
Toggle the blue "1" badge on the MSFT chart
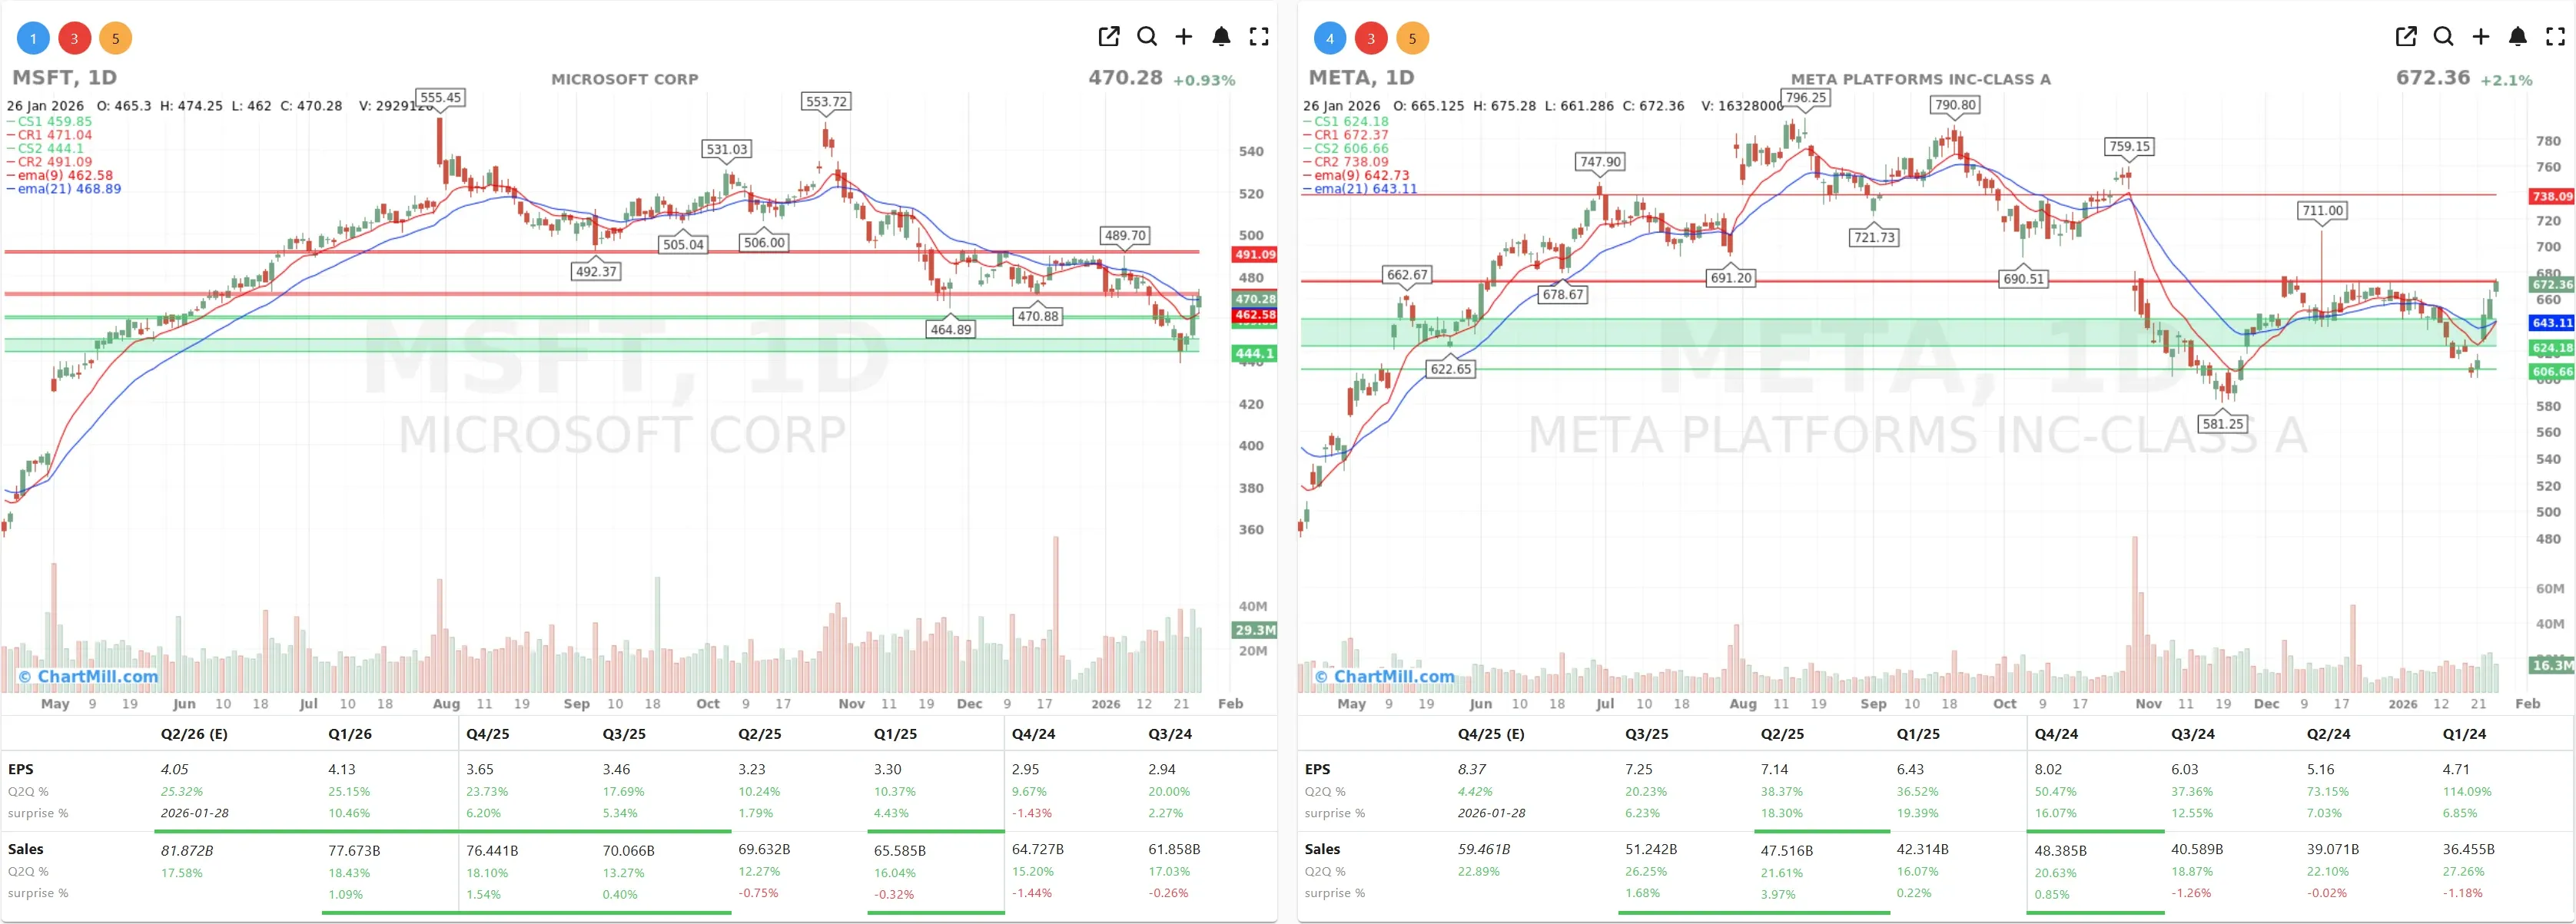33,38
